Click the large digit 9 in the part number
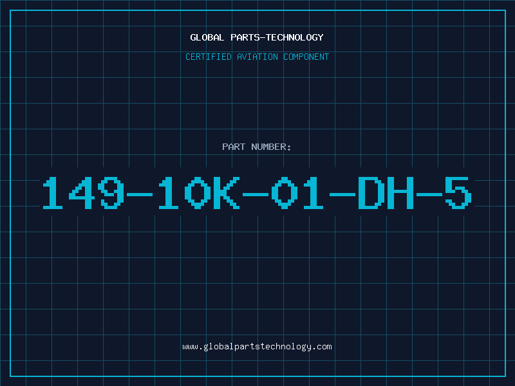 tap(112, 193)
